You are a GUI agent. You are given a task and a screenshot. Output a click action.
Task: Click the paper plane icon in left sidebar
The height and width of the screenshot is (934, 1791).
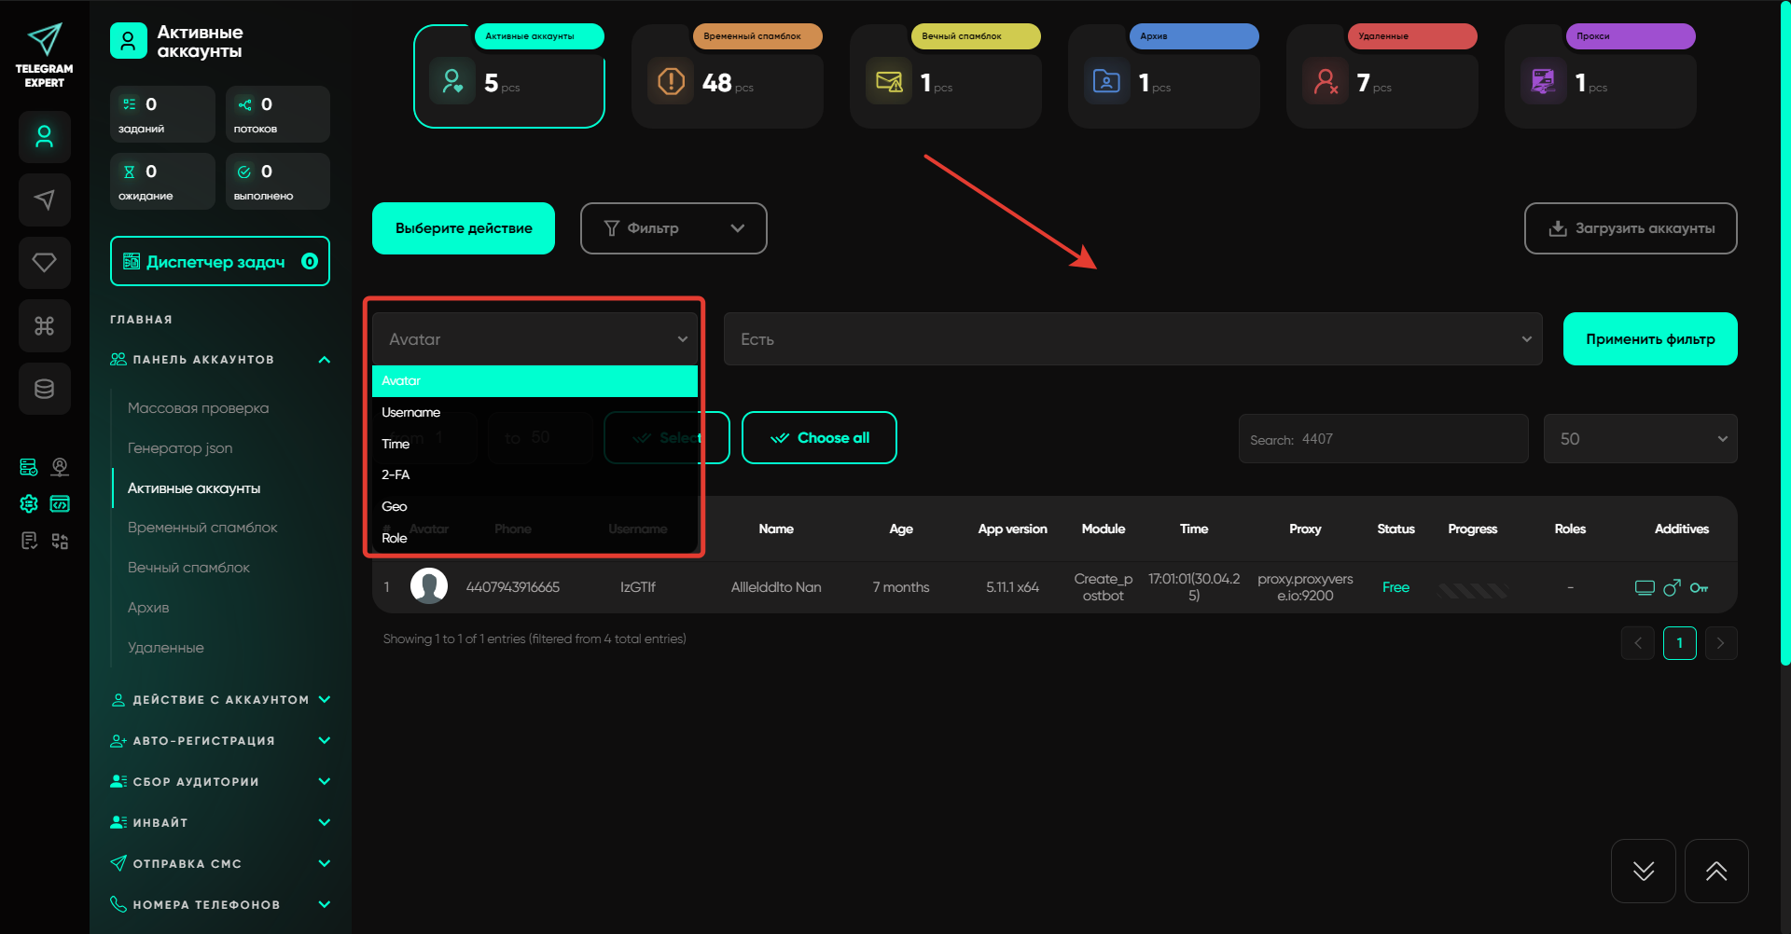(x=44, y=199)
